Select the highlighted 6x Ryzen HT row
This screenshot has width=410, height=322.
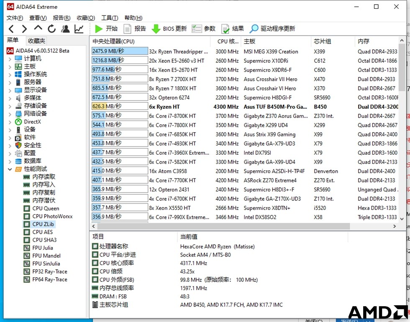click(x=244, y=107)
